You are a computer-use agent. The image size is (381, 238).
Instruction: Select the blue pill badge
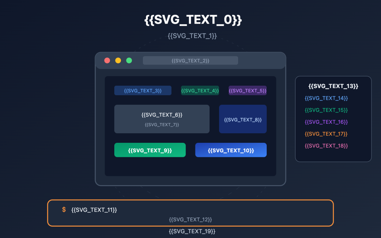click(x=143, y=90)
